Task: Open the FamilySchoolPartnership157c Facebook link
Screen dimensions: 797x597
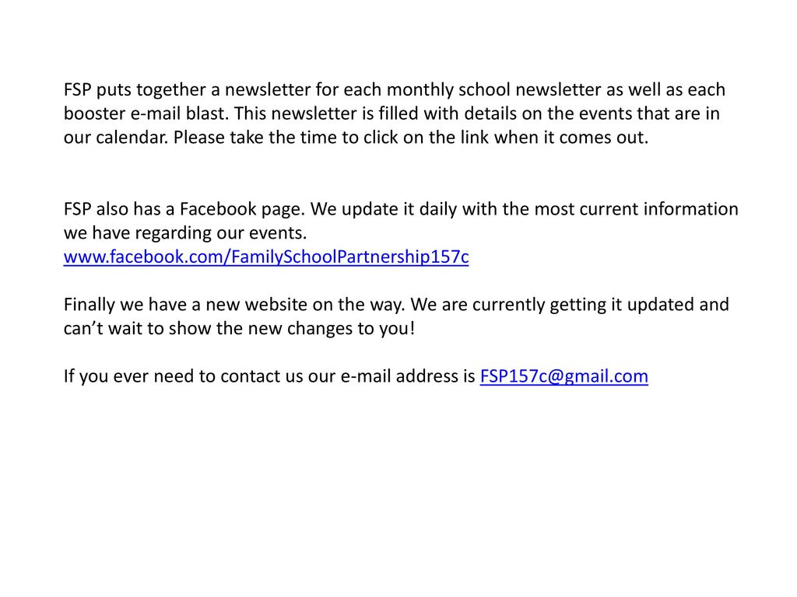Action: click(266, 257)
